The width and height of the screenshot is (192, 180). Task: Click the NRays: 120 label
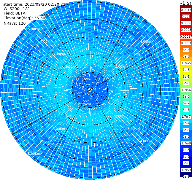[x=15, y=23]
